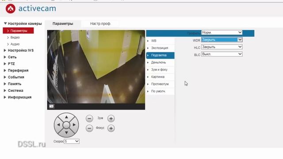Click the PTZ pad center button

(66, 125)
